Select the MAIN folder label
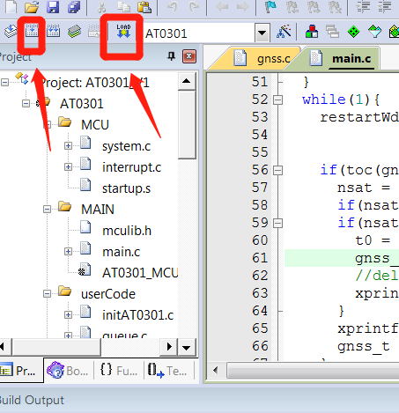This screenshot has height=413, width=399. click(x=98, y=210)
